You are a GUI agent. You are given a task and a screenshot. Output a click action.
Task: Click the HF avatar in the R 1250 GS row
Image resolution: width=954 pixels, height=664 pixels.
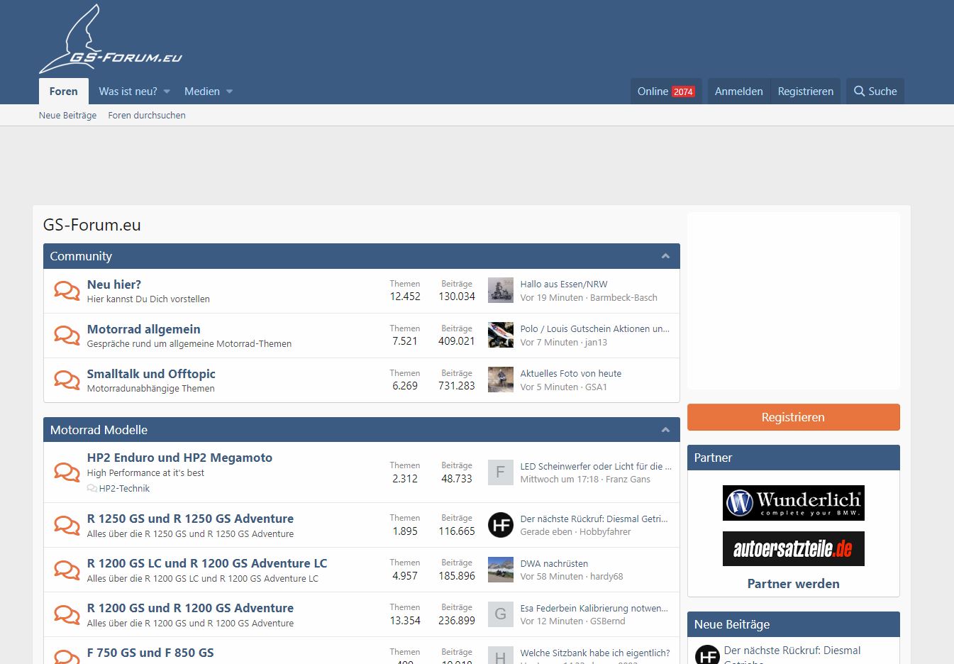[x=501, y=525]
